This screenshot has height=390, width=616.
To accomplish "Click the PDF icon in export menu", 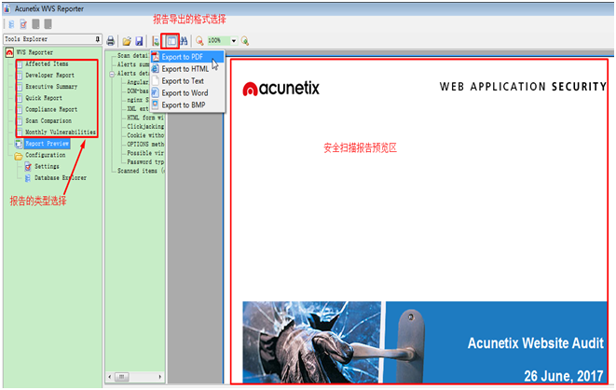I will pyautogui.click(x=156, y=57).
